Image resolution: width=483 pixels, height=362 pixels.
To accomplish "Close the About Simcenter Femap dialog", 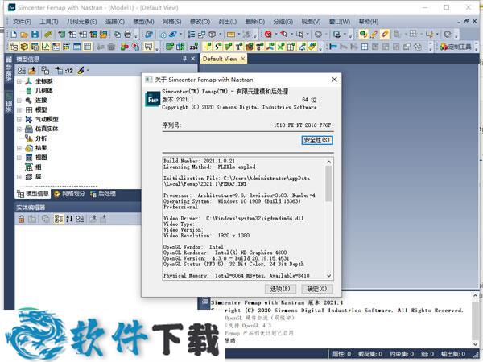I will [x=334, y=80].
